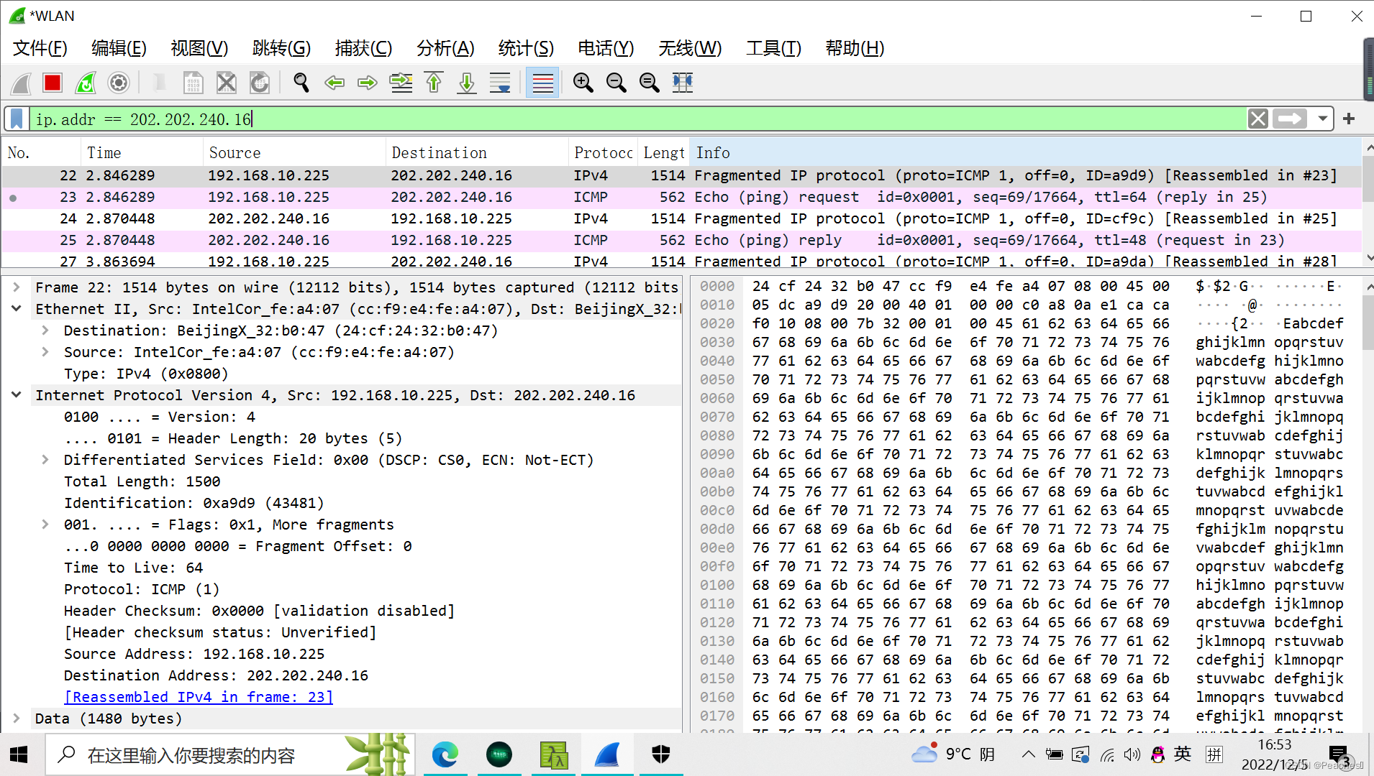Screen dimensions: 1374x776
Task: Expand Source IntelCor_fe:a4:07 node
Action: tap(45, 352)
